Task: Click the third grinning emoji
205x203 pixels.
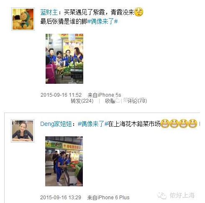Action: coord(183,123)
